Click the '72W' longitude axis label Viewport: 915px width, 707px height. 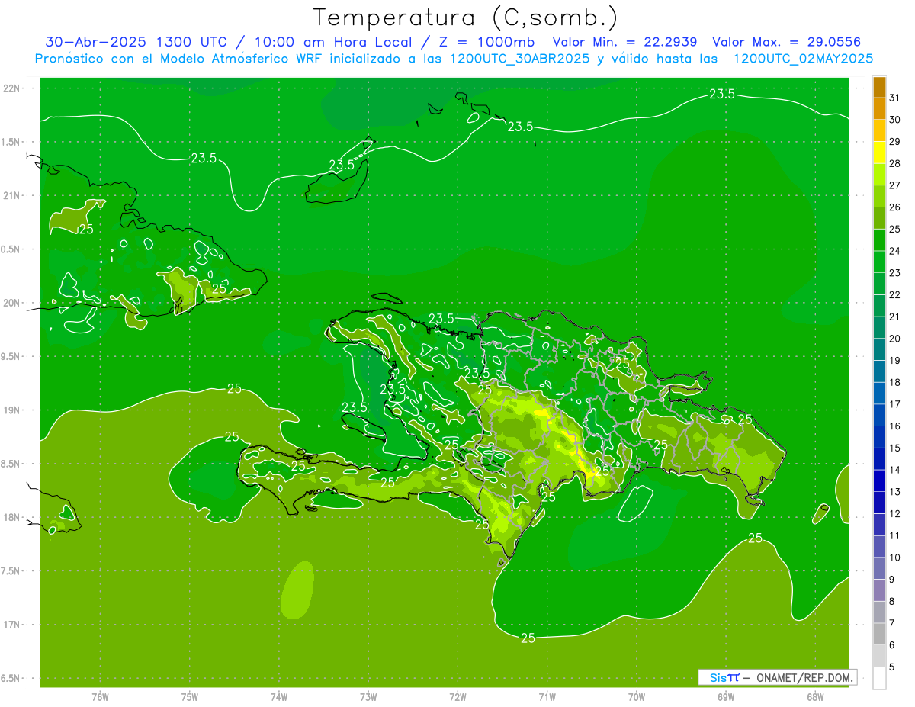tap(457, 697)
